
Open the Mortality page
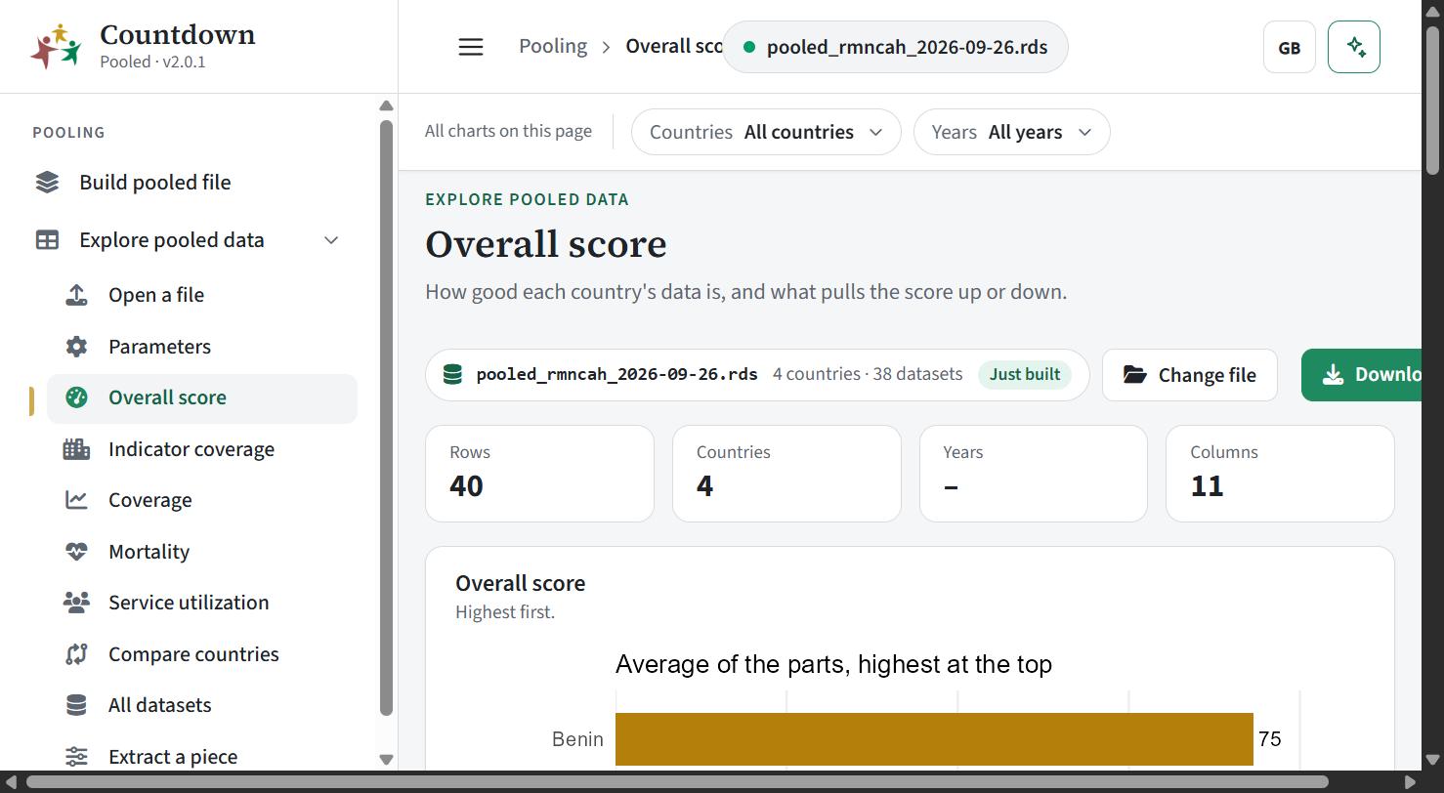click(202, 552)
